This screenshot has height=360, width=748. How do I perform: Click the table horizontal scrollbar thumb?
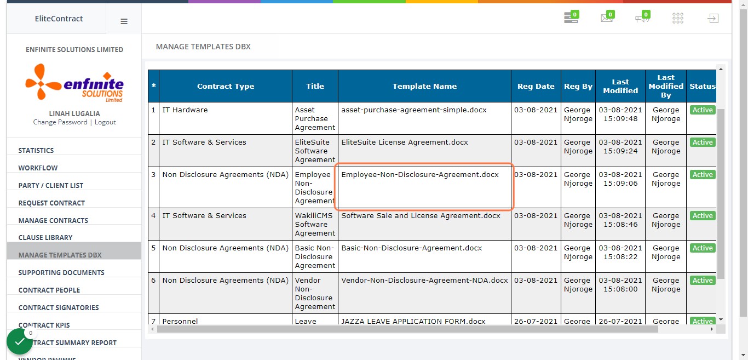(407, 329)
